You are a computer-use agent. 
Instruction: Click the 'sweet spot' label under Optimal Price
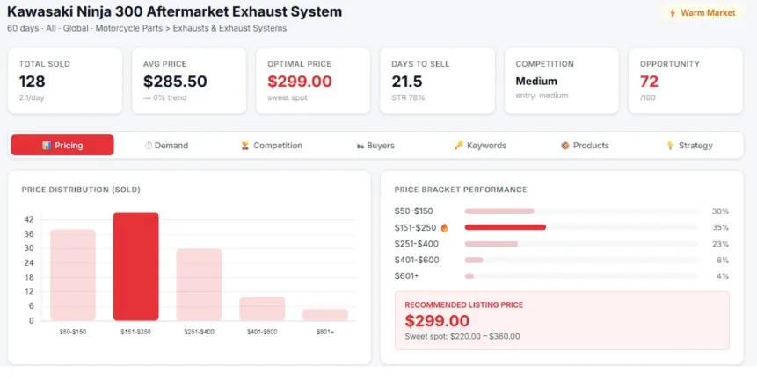(288, 97)
